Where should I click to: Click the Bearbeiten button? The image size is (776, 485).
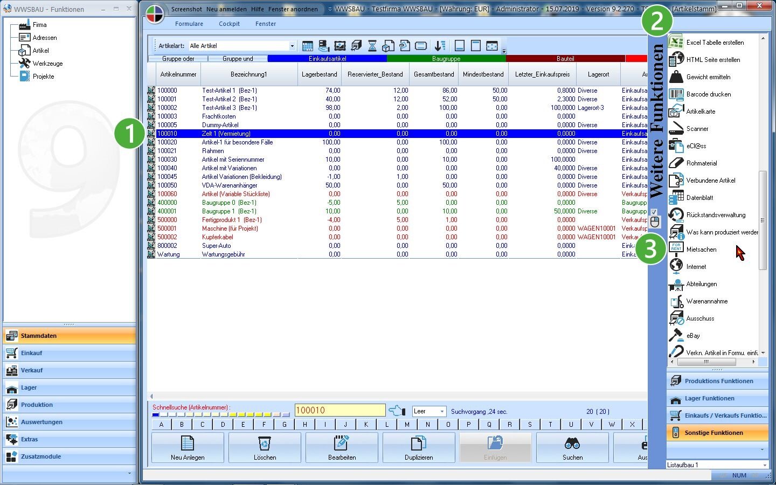click(x=342, y=447)
